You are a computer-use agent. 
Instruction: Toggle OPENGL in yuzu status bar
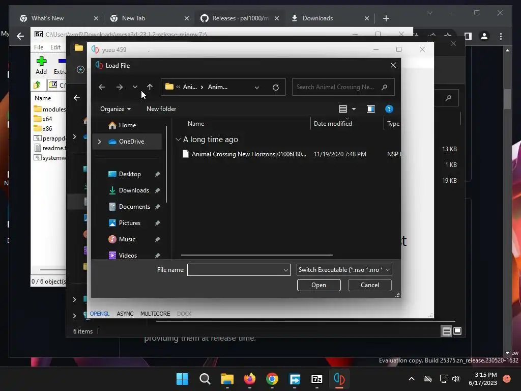[100, 314]
